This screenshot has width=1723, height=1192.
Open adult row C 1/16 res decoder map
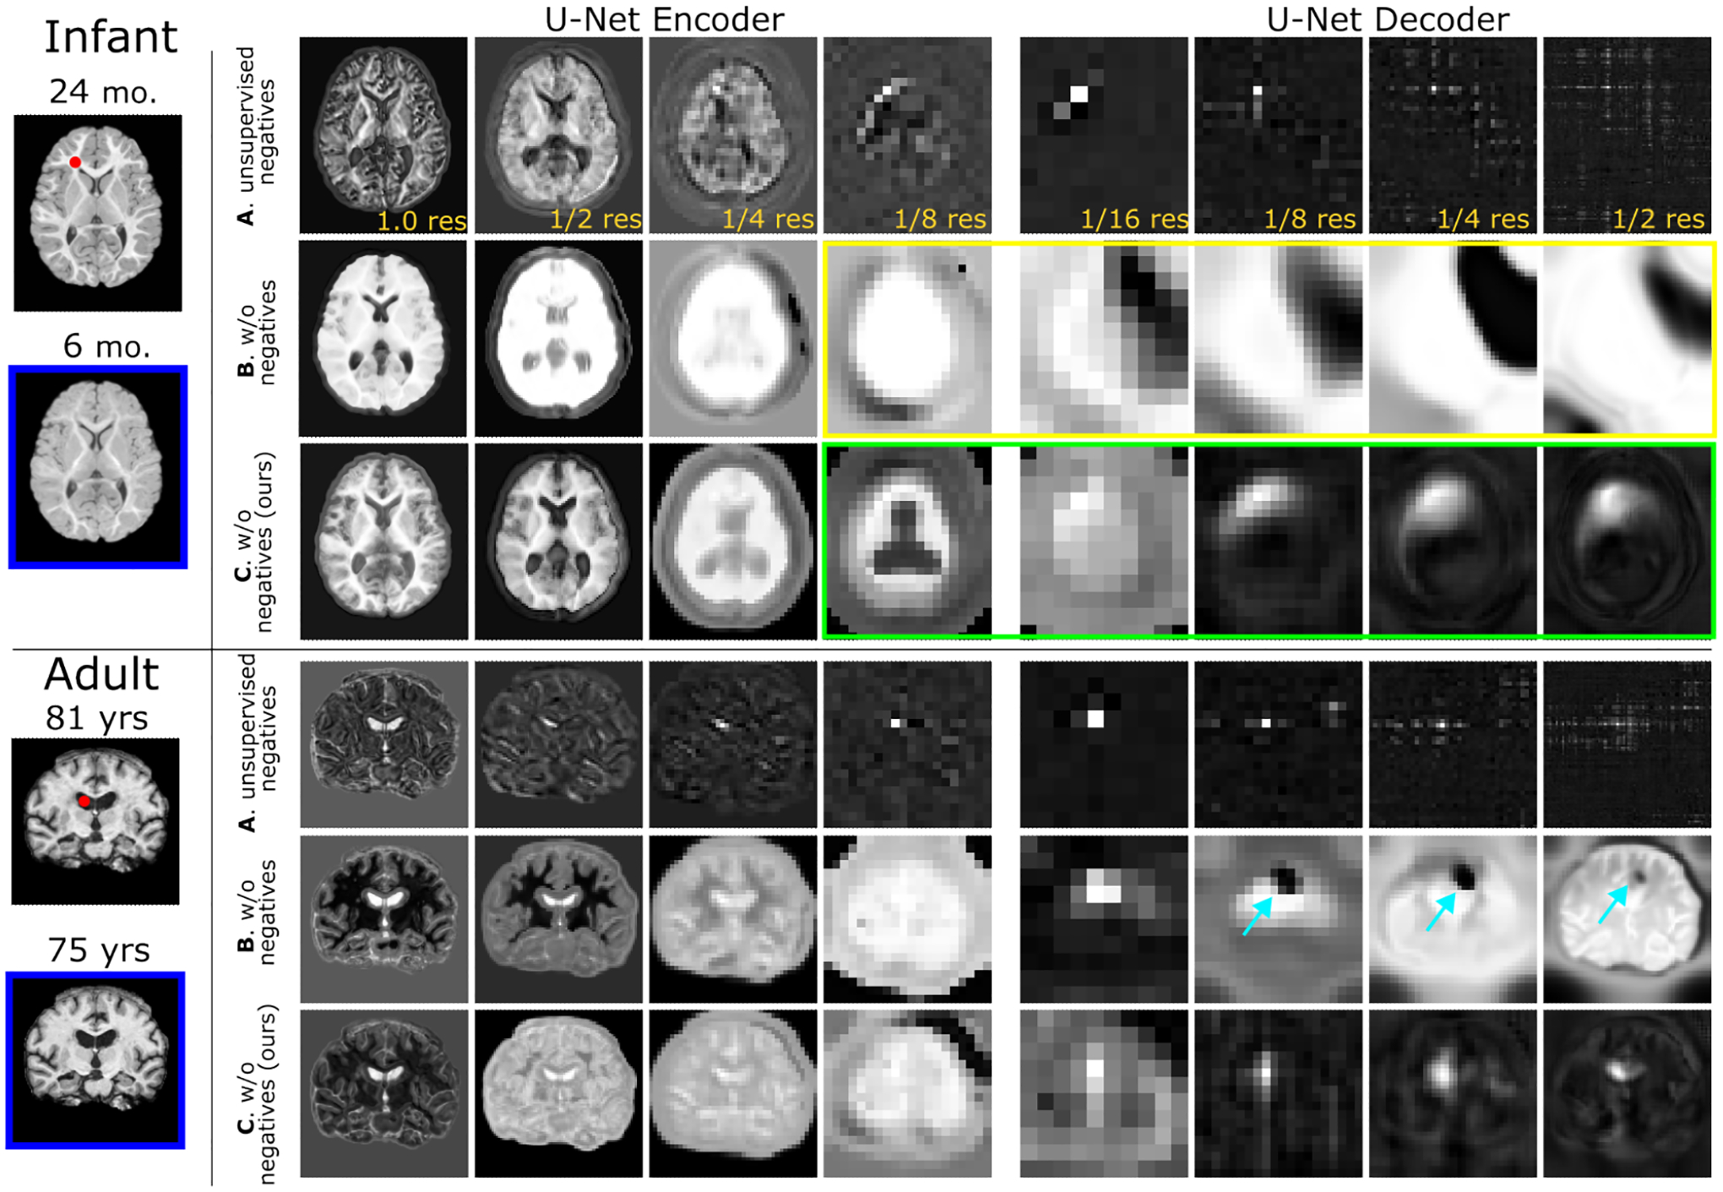(1104, 1094)
